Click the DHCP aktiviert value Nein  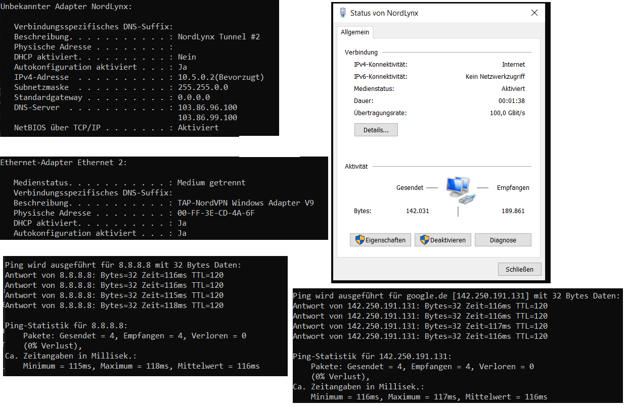187,57
